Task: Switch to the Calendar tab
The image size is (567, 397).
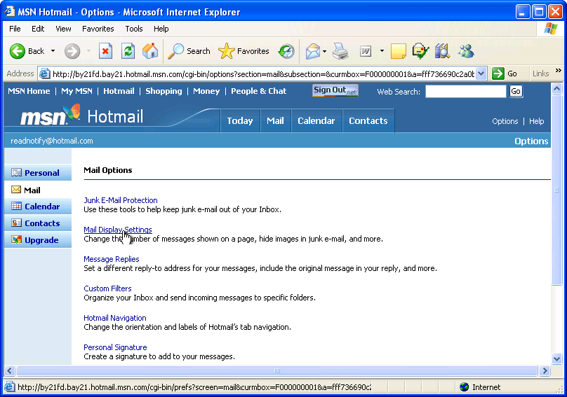Action: tap(316, 120)
